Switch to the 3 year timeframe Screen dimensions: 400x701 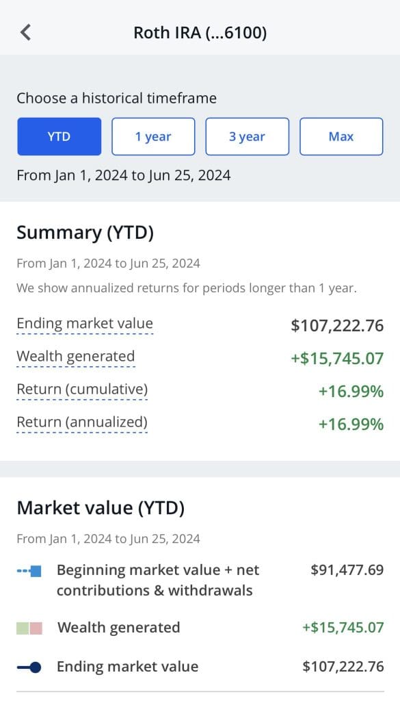tap(247, 136)
